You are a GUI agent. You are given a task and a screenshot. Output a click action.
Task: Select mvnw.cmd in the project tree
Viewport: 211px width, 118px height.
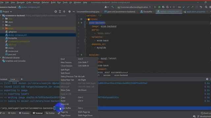pos(13,51)
